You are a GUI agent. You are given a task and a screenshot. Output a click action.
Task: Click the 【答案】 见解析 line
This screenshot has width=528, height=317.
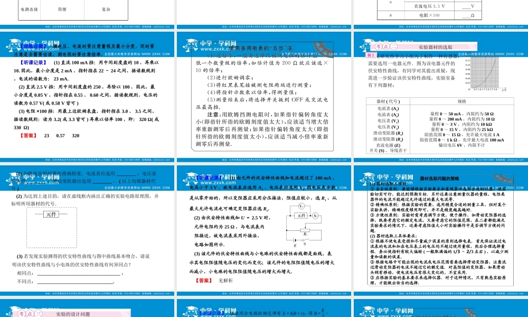point(214,280)
